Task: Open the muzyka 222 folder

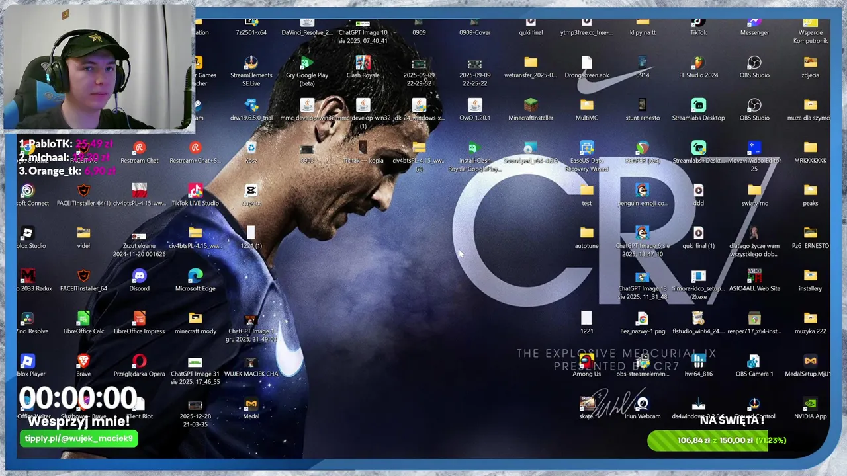Action: tap(811, 323)
